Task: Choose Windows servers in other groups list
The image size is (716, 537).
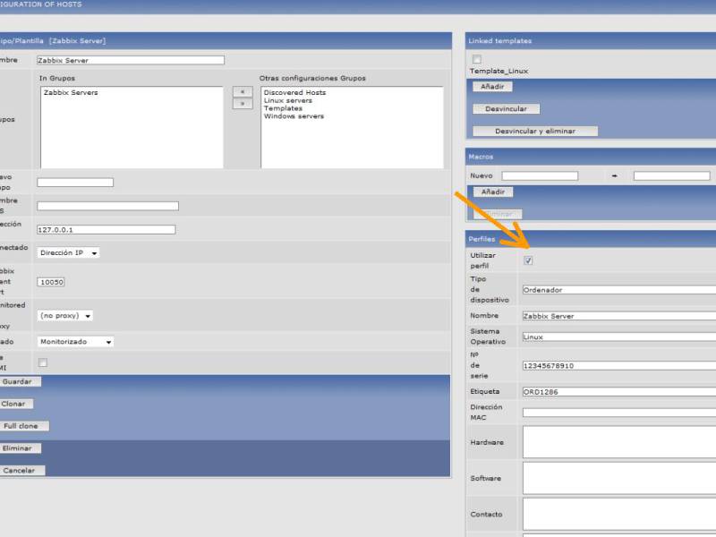Action: point(294,116)
